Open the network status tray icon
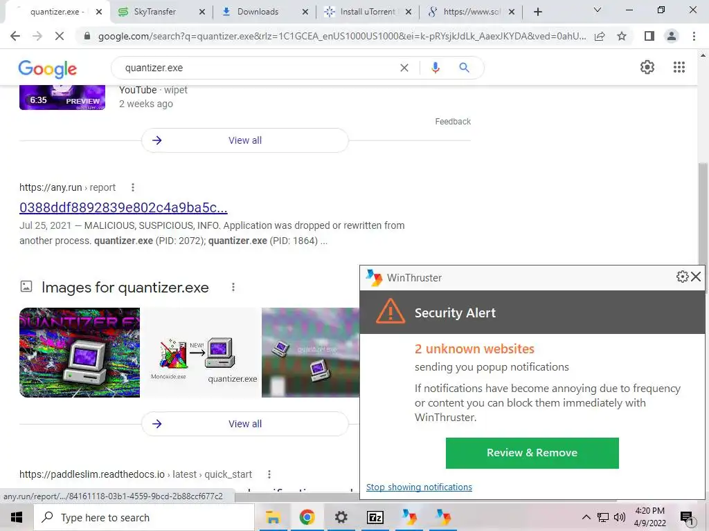 (x=603, y=517)
